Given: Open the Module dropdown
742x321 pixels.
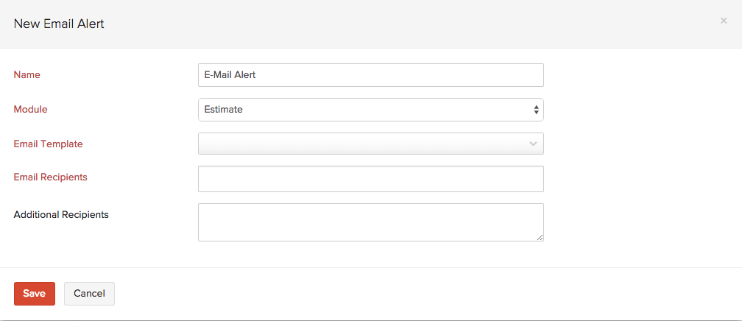Looking at the screenshot, I should pos(370,110).
